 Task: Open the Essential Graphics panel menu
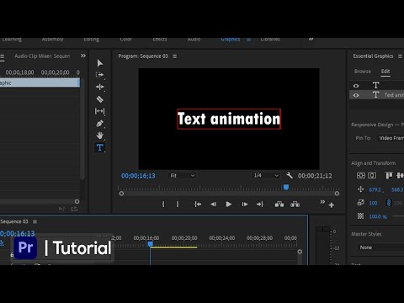[400, 56]
